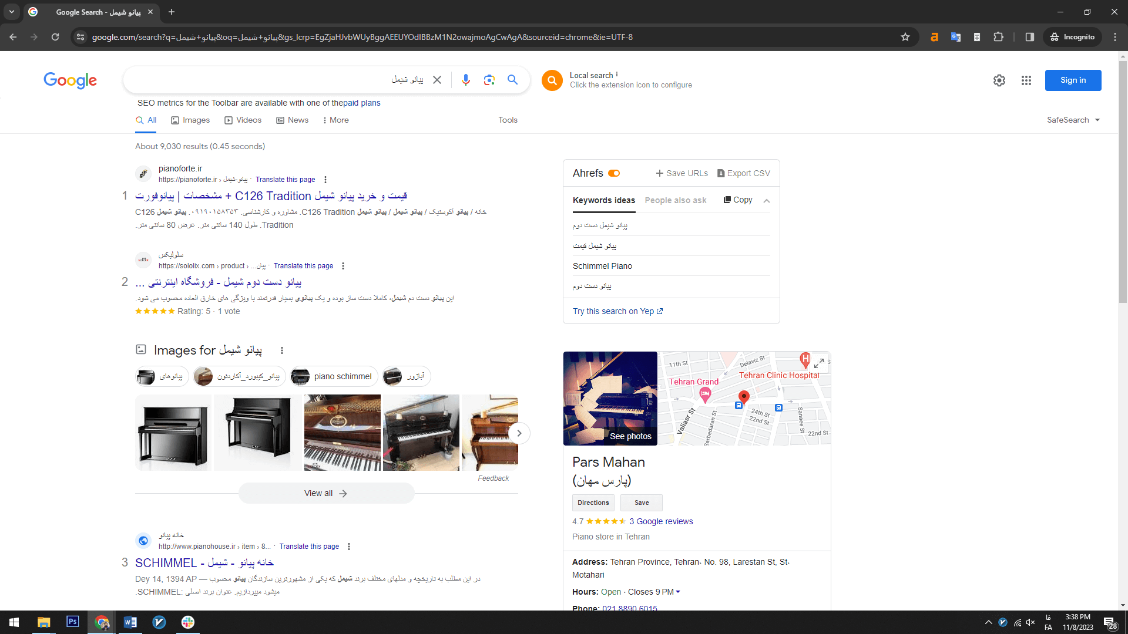Image resolution: width=1128 pixels, height=634 pixels.
Task: Expand the opening hours dropdown
Action: (x=678, y=592)
